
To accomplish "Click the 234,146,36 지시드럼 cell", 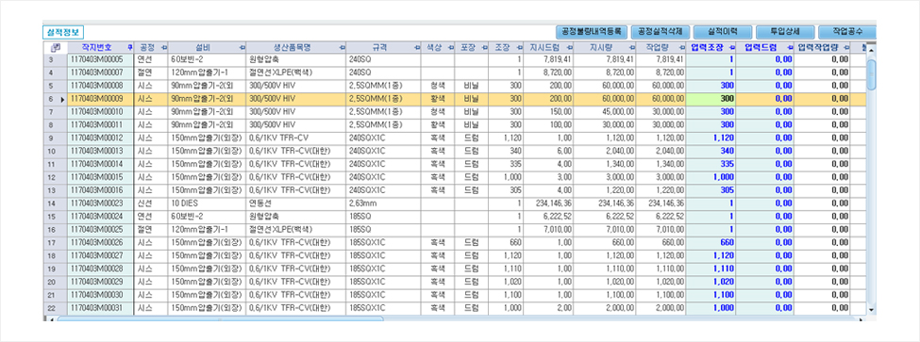I will pyautogui.click(x=547, y=204).
